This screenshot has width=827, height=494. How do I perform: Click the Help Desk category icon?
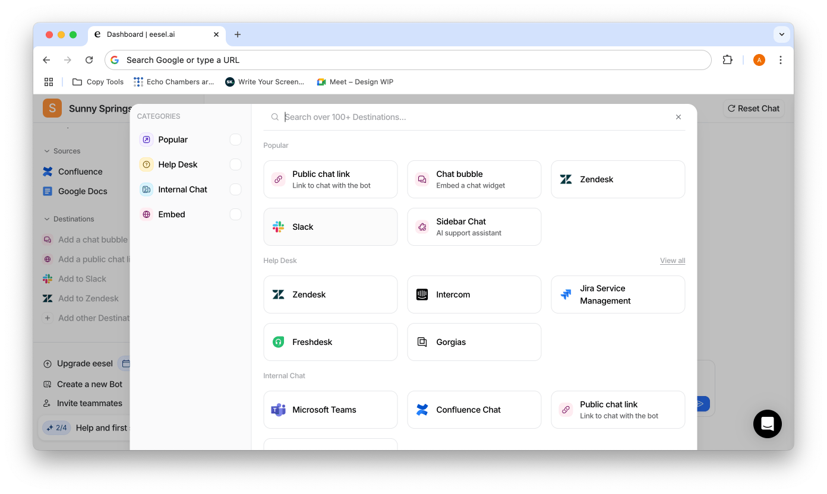[146, 164]
